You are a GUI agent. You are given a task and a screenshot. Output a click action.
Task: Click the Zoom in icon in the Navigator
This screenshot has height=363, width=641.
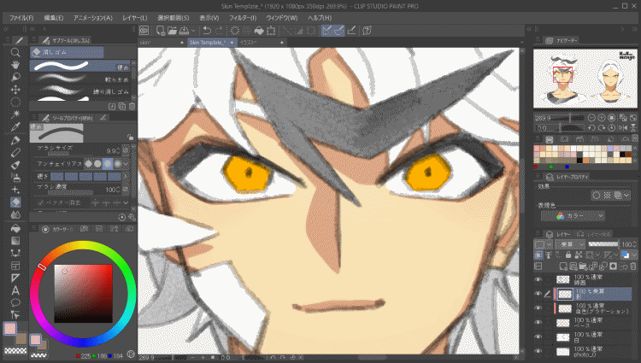click(602, 118)
